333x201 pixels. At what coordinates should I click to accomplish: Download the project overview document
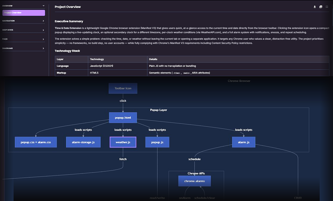315,7
